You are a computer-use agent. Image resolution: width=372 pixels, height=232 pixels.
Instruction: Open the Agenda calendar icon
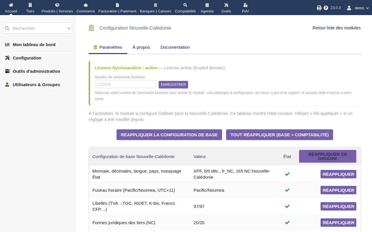[207, 5]
